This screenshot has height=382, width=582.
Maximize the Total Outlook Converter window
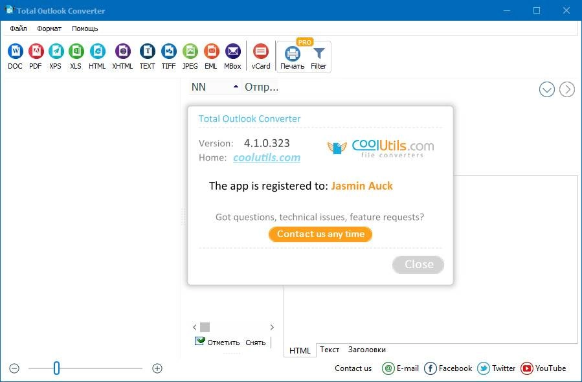[536, 10]
